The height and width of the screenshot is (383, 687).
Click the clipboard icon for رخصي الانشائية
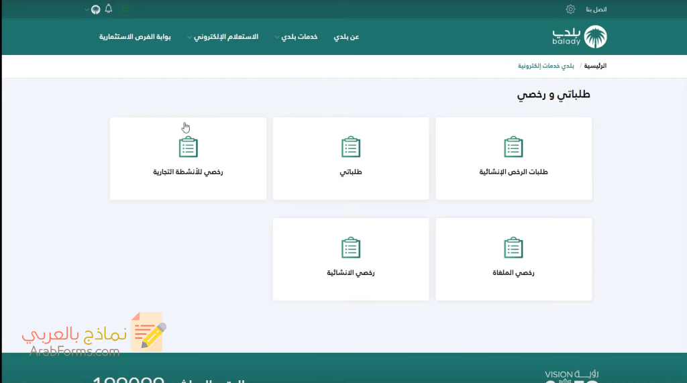click(x=350, y=248)
